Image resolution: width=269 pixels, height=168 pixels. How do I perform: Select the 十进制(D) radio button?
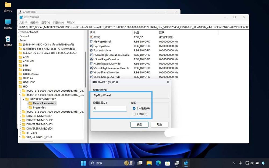[134, 113]
